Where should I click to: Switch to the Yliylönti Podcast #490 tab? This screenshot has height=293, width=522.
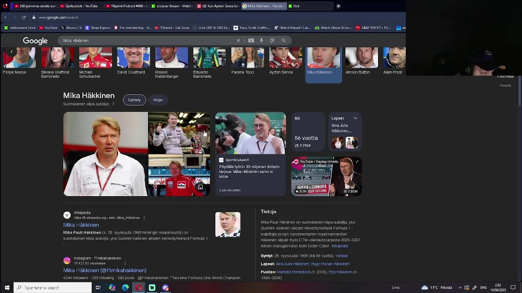127,6
